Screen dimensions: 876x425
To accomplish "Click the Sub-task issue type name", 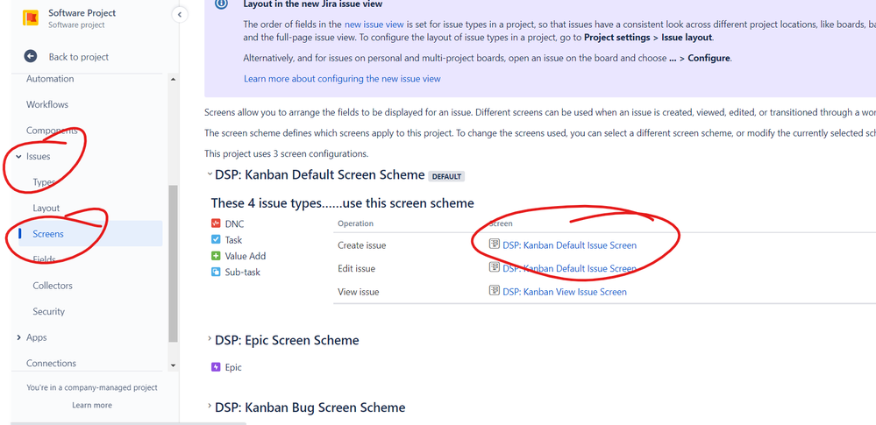I will coord(243,272).
